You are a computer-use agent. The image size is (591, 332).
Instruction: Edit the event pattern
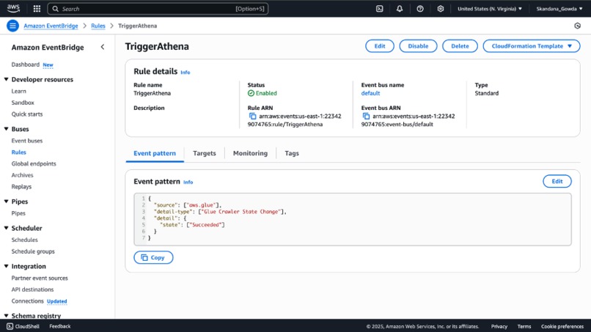pyautogui.click(x=557, y=181)
